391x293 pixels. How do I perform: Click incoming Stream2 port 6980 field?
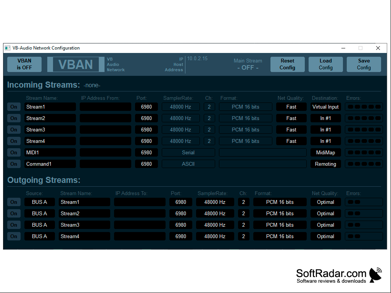pos(146,118)
